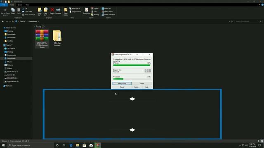This screenshot has height=148, width=264.
Task: Click the Cortana circle in the taskbar
Action: [57, 145]
